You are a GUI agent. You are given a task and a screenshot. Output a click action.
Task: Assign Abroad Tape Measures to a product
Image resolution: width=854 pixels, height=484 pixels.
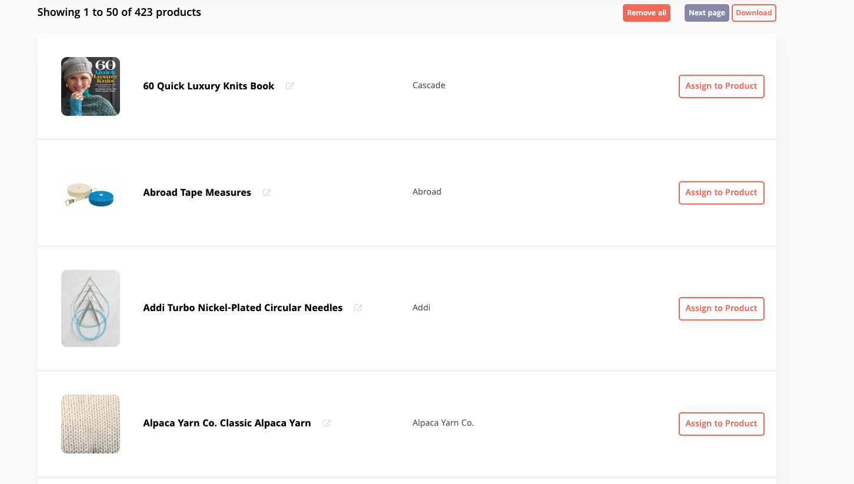coord(721,193)
